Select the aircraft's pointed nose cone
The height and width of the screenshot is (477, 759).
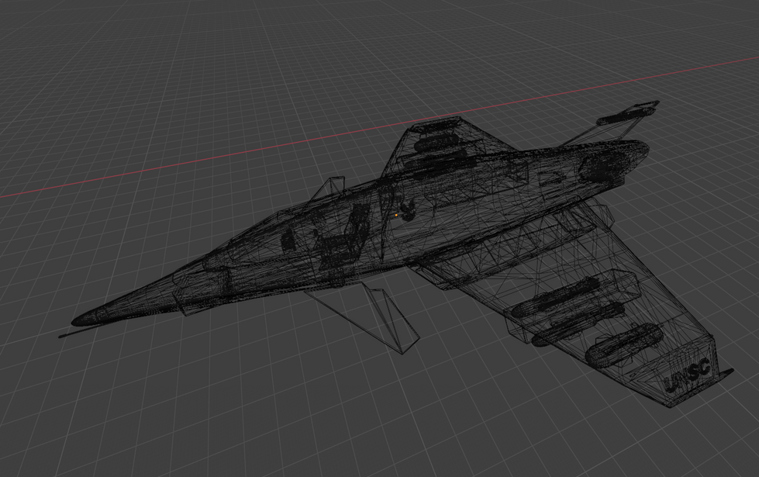(x=123, y=302)
